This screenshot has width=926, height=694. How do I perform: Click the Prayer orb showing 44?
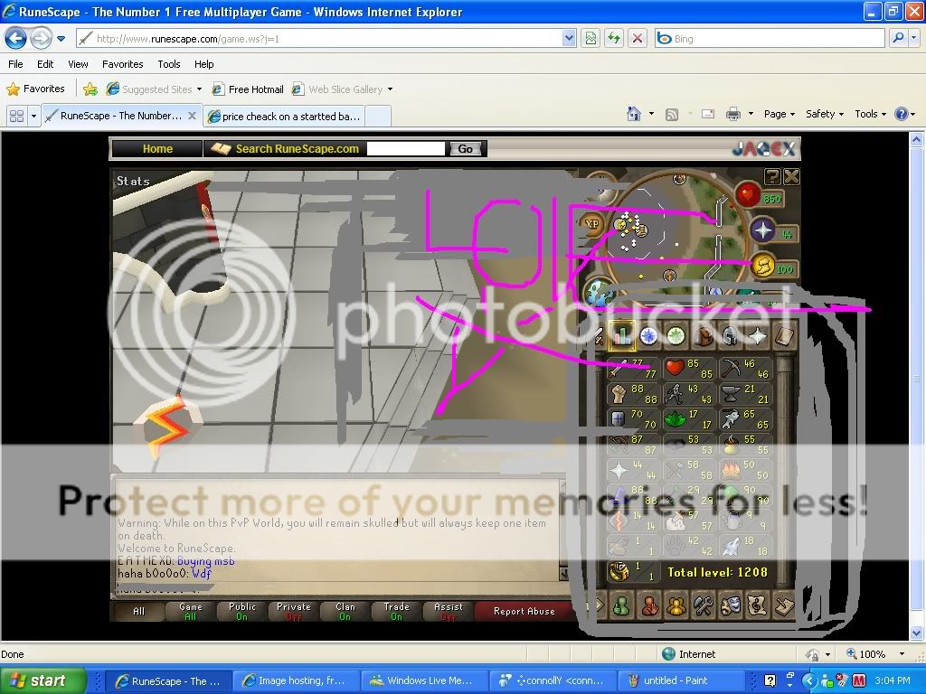[x=764, y=230]
